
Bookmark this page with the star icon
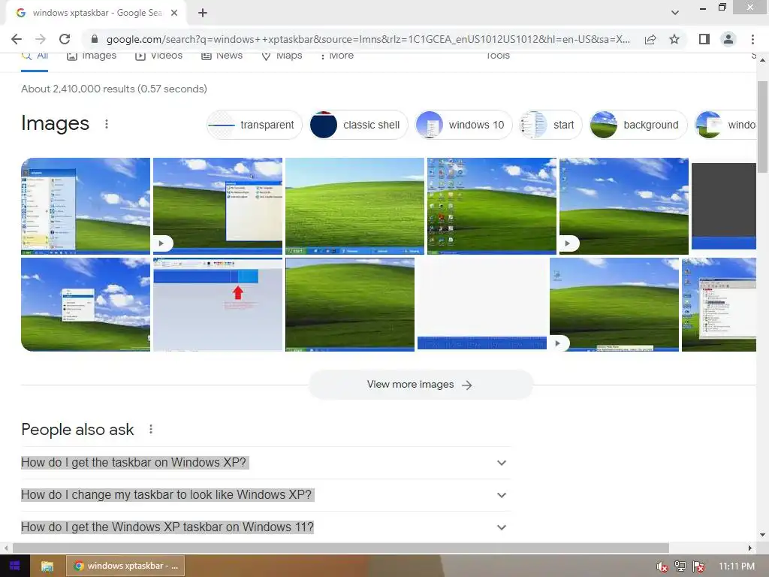point(674,39)
